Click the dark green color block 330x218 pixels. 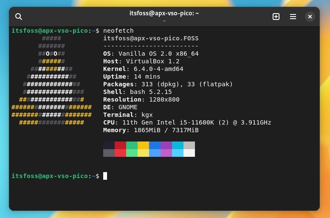pyautogui.click(x=132, y=145)
